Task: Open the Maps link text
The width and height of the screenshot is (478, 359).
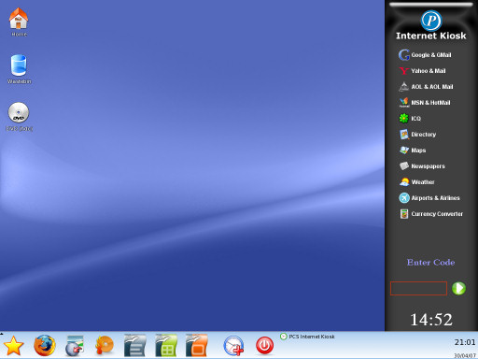Action: click(x=418, y=151)
